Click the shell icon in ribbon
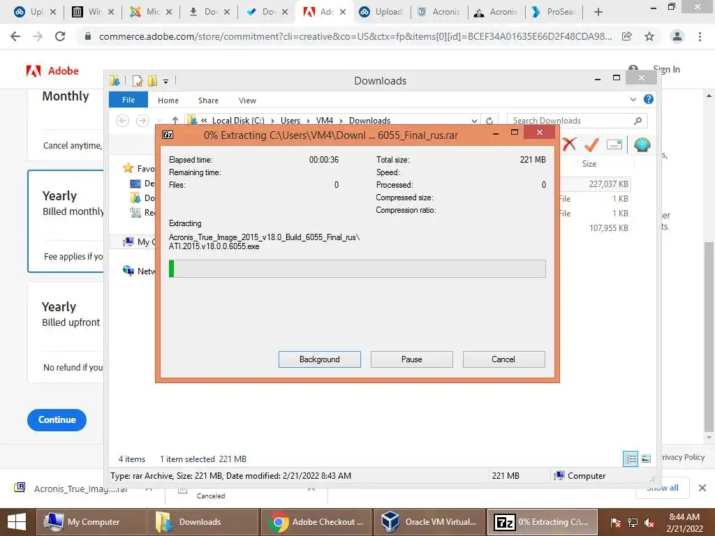Image resolution: width=715 pixels, height=536 pixels. 642,144
